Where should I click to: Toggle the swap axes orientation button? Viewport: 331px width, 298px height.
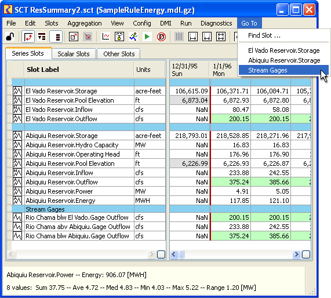pyautogui.click(x=28, y=37)
